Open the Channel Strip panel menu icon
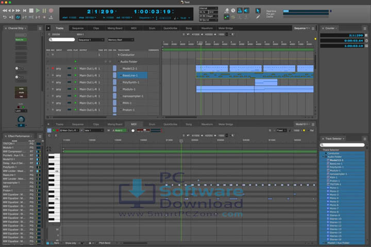371x247 pixels. click(x=40, y=28)
